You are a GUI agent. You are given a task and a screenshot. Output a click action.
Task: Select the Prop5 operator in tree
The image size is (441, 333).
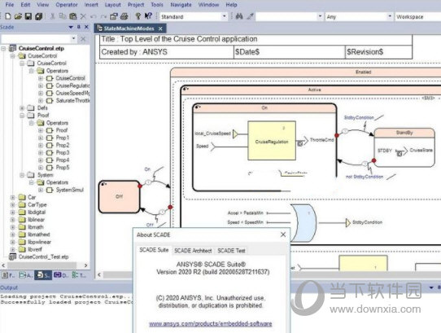click(x=63, y=168)
